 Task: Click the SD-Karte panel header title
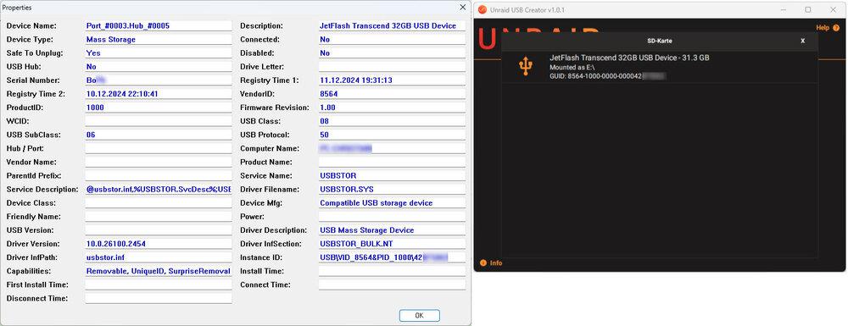pyautogui.click(x=659, y=41)
